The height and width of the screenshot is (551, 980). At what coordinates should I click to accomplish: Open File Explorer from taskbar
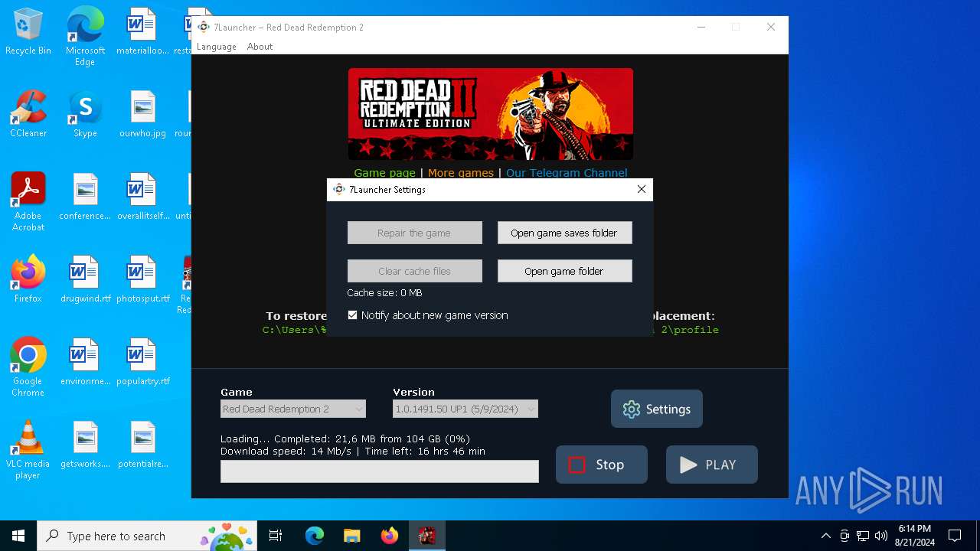pos(351,536)
